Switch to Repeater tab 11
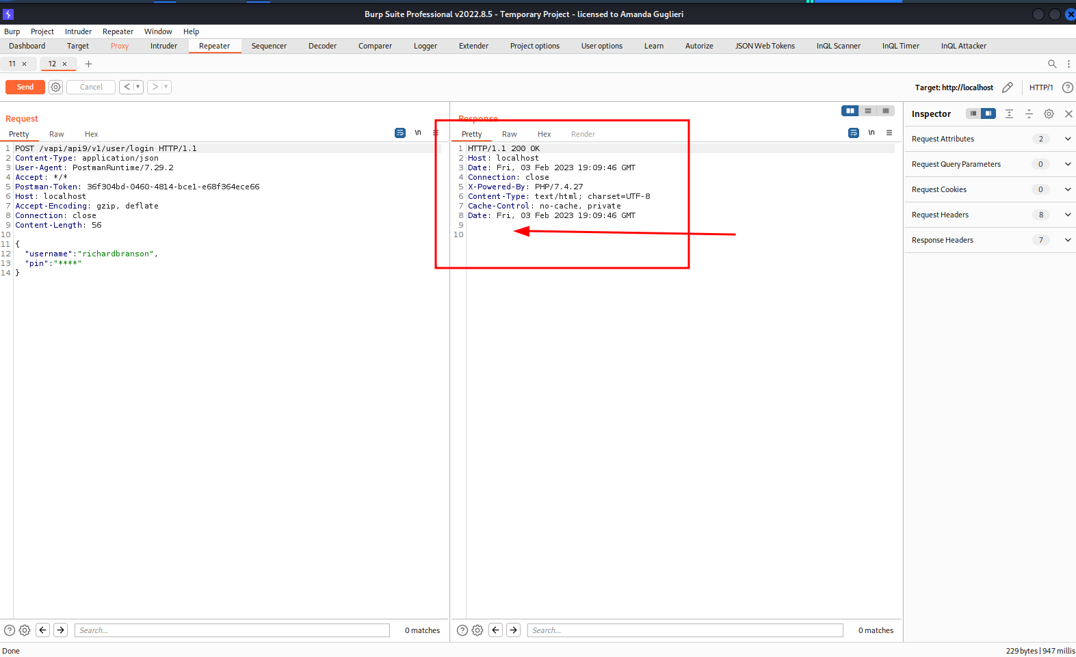 point(12,64)
